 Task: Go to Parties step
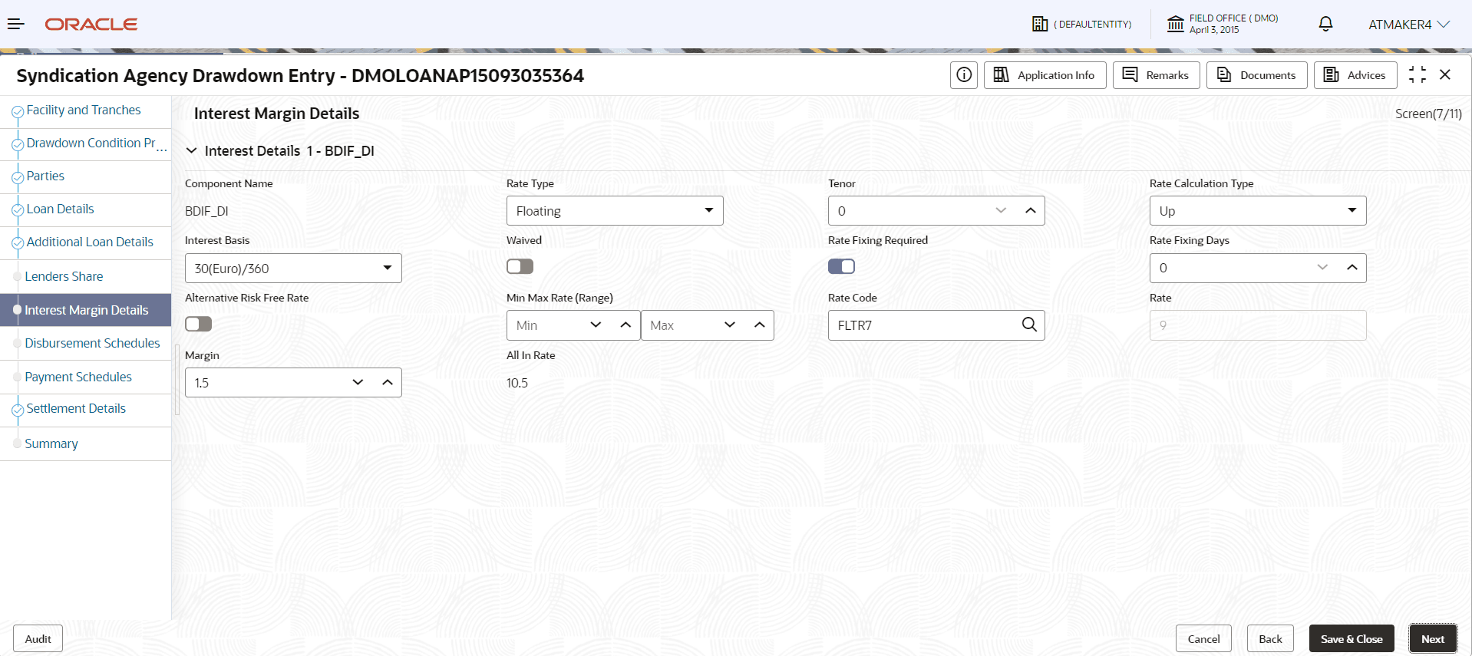[x=45, y=176]
